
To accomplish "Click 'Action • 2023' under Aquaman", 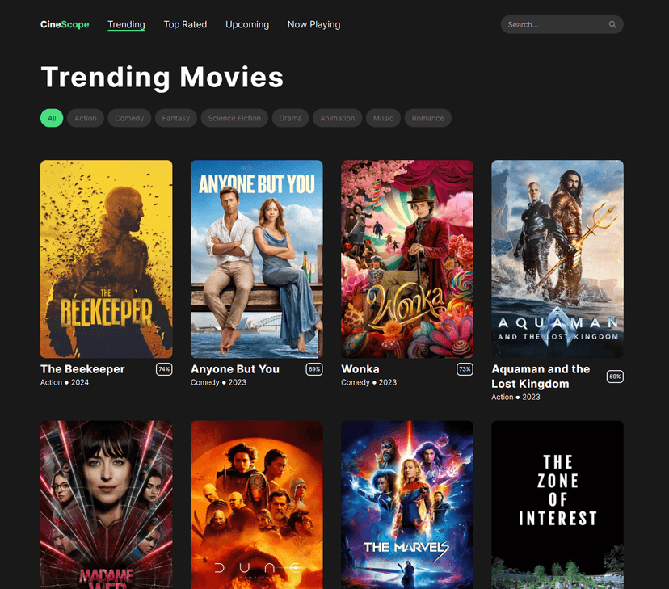I will [515, 397].
